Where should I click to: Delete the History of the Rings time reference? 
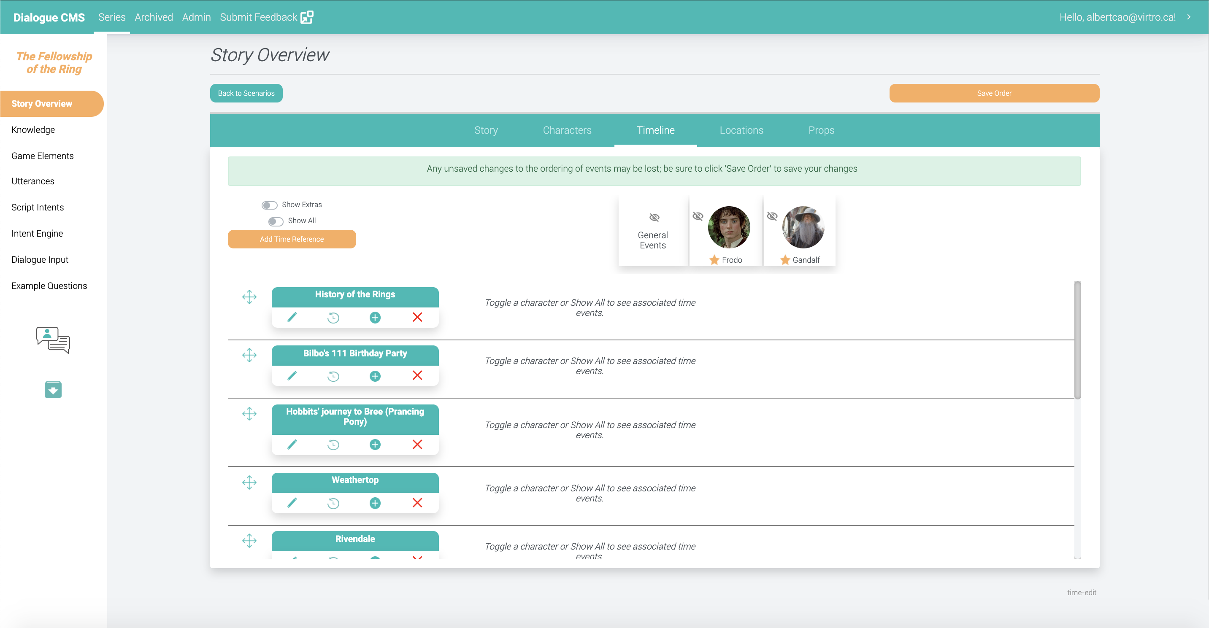pyautogui.click(x=417, y=318)
